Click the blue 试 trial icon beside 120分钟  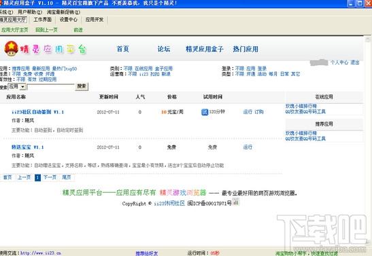[x=205, y=112]
